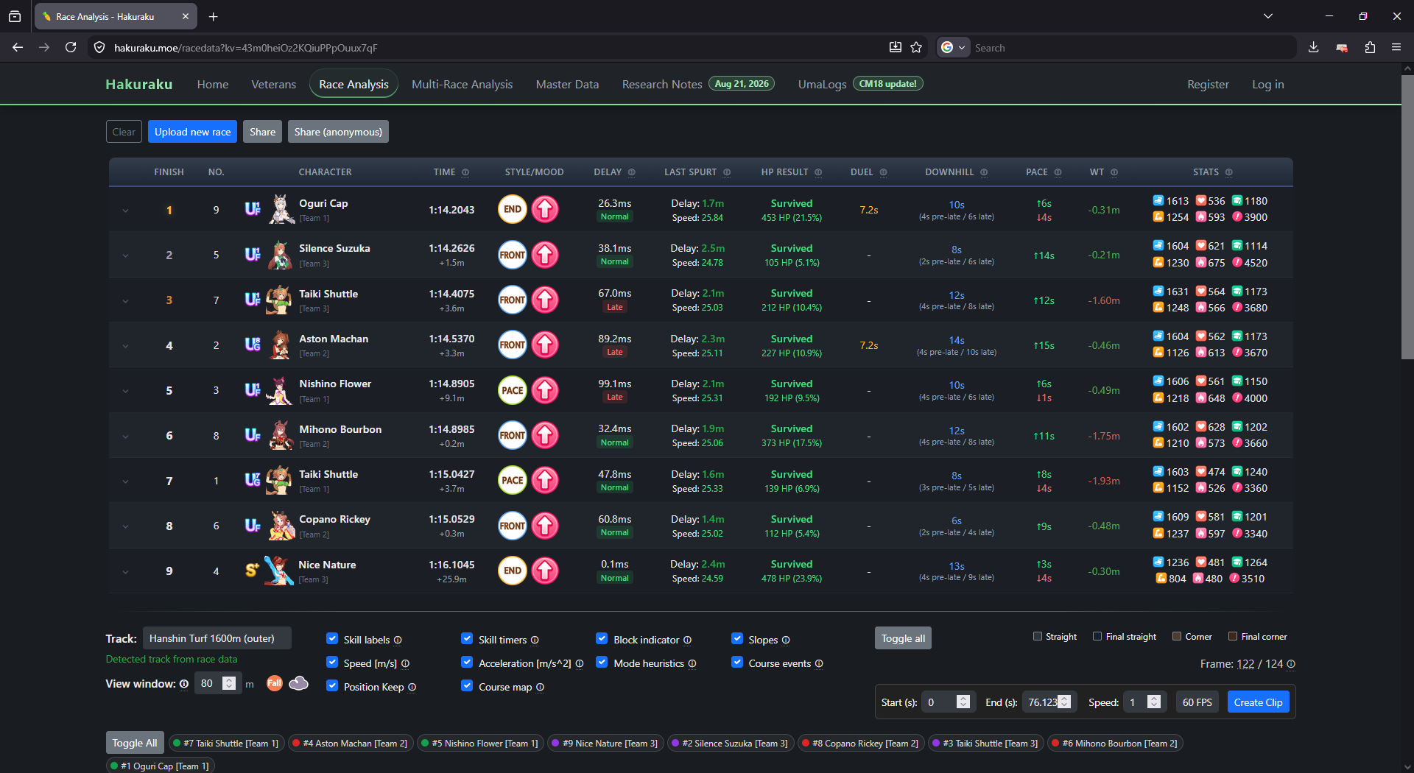This screenshot has width=1414, height=773.
Task: Open the Master Data page
Action: pyautogui.click(x=567, y=85)
